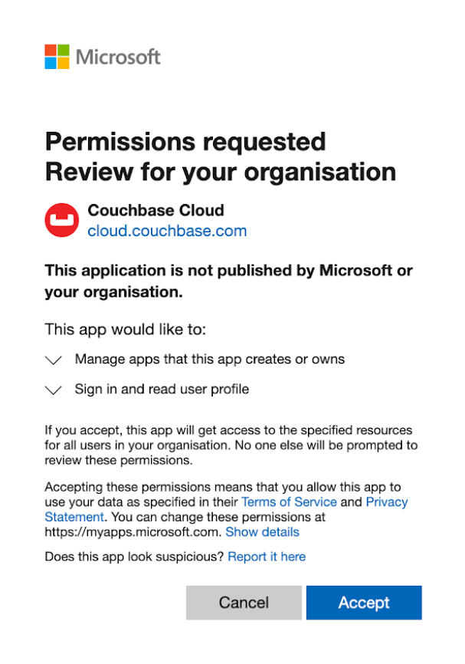Viewport: 465px width, 664px height.
Task: Click the 'Sign in and read user profile' text
Action: point(162,390)
